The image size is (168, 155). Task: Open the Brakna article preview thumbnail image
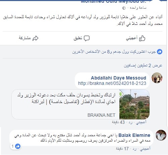[x=134, y=104]
